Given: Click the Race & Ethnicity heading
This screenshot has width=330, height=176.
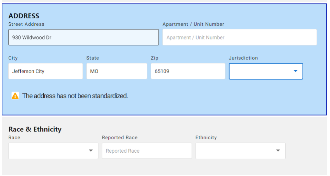Looking at the screenshot, I should pos(35,129).
